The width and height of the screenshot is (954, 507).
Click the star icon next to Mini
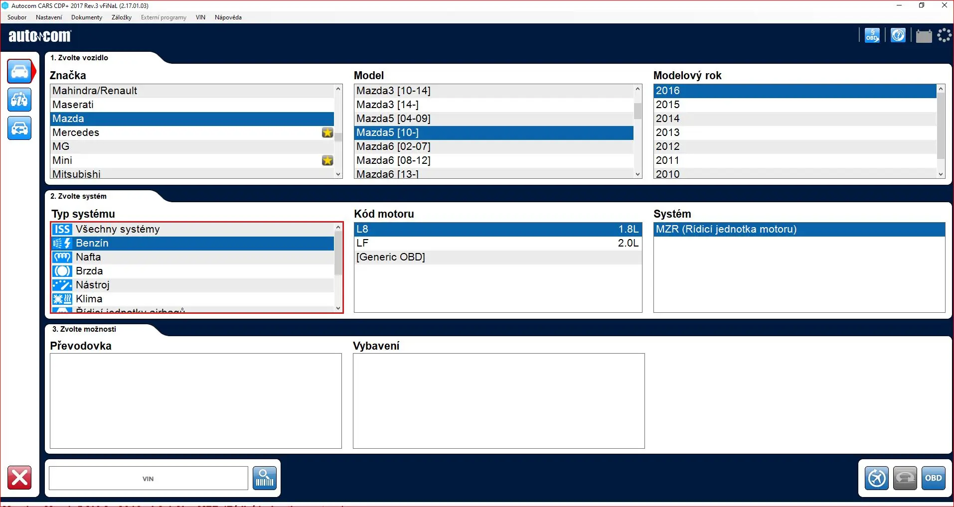(x=327, y=160)
